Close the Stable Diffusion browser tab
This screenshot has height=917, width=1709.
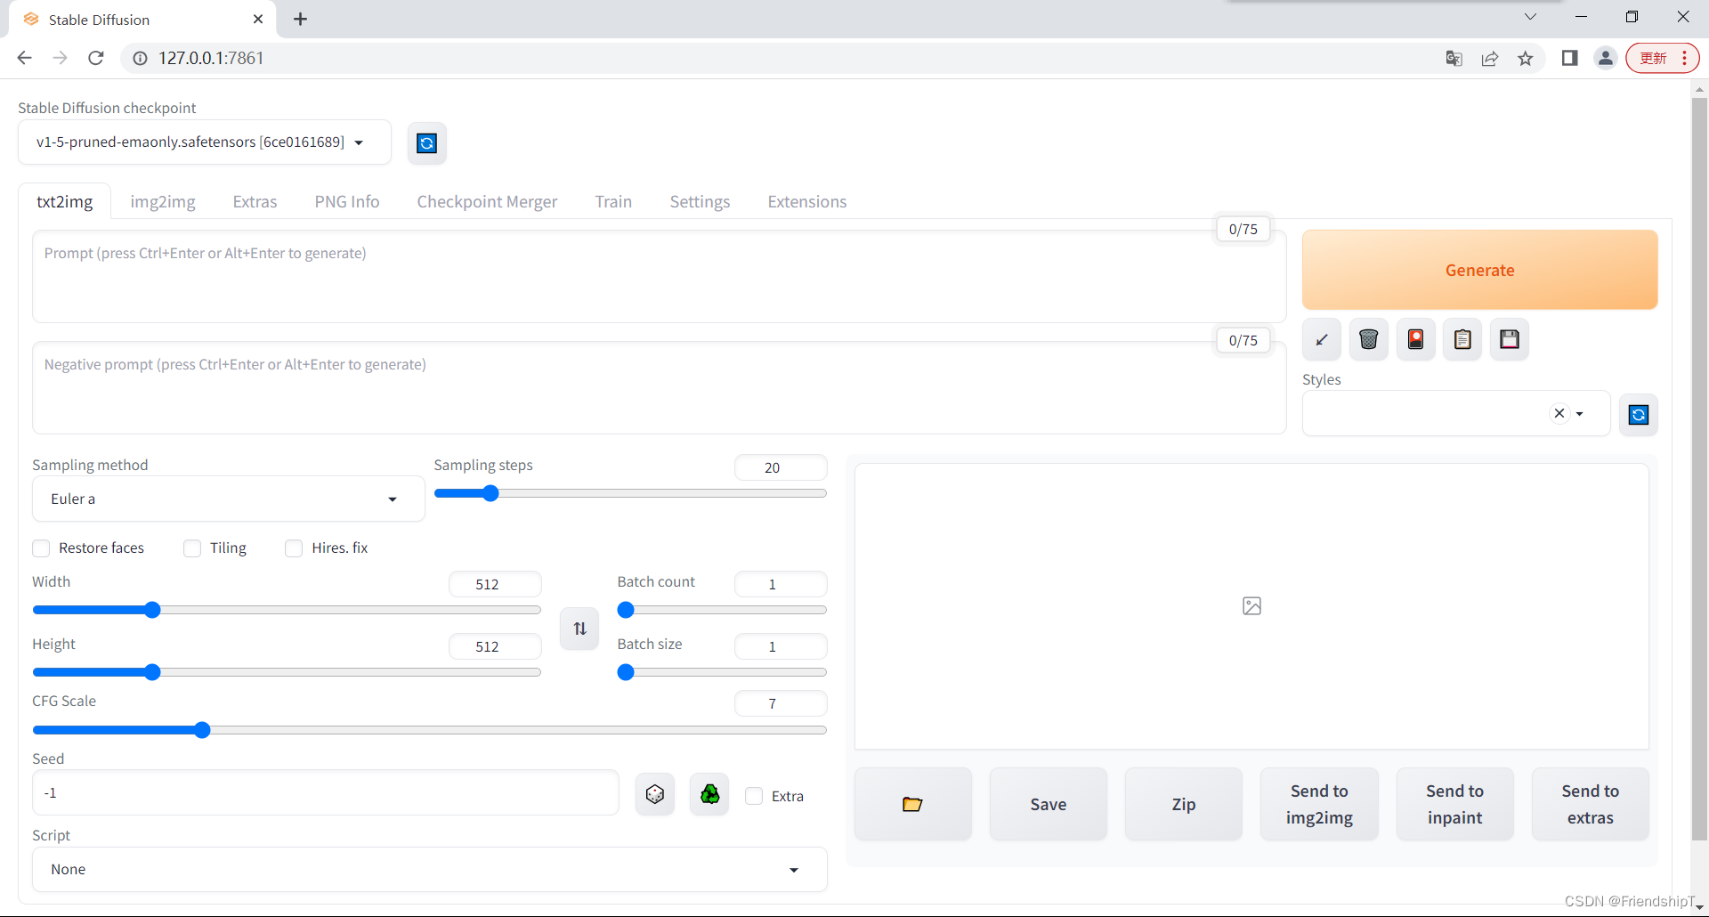click(x=258, y=19)
